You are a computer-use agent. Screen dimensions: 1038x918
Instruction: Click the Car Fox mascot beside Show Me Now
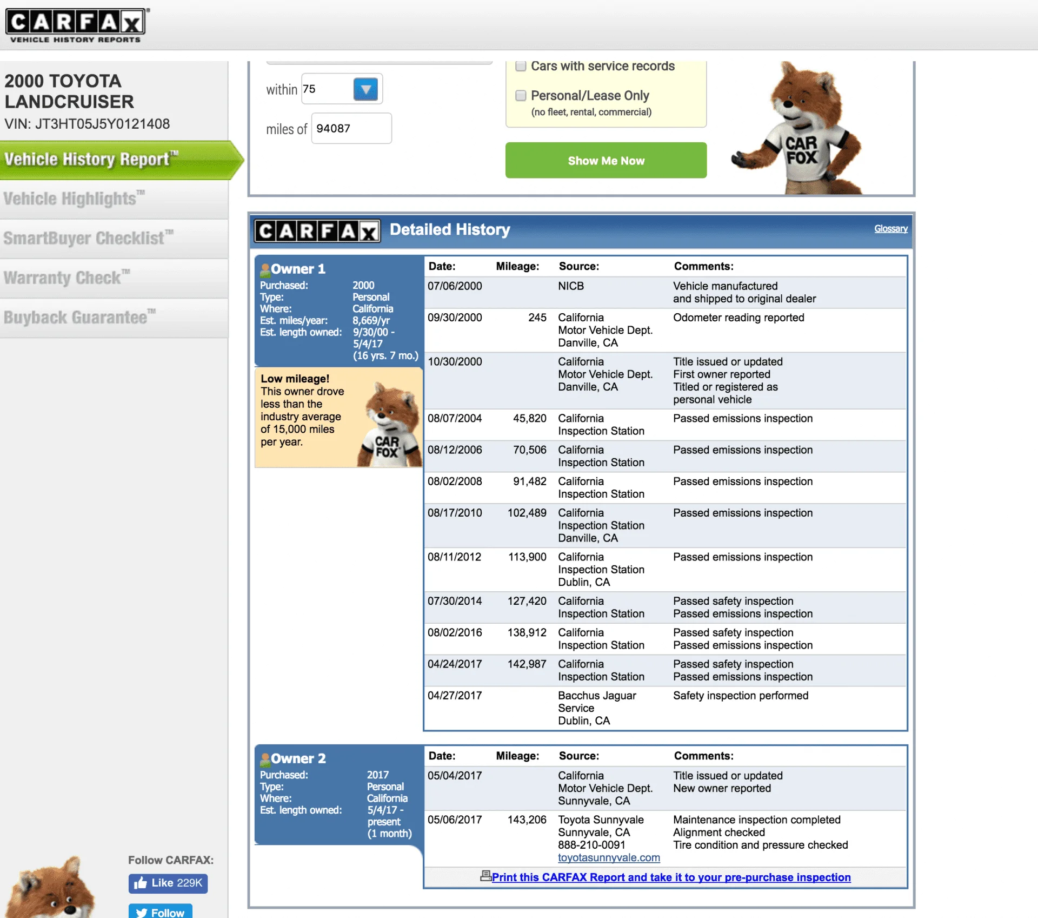[797, 129]
